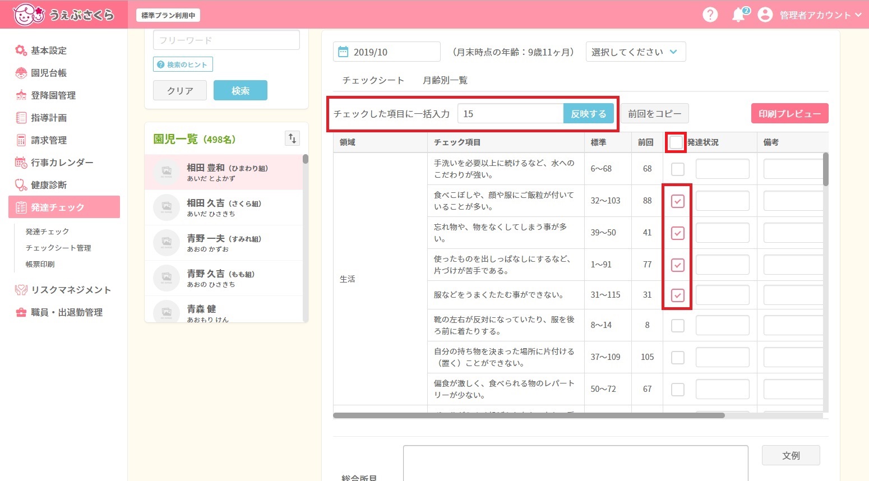Check the 偏食が激しく row checkbox
The width and height of the screenshot is (869, 481).
(x=678, y=389)
